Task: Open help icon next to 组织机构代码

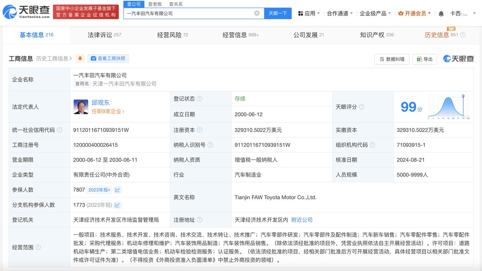Action: pyautogui.click(x=372, y=145)
